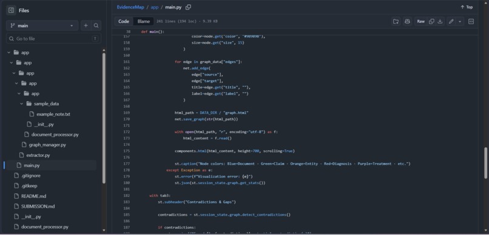Image resolution: width=489 pixels, height=235 pixels.
Task: Click 'net.save_graph(str(html_path))' code line
Action: 206,119
